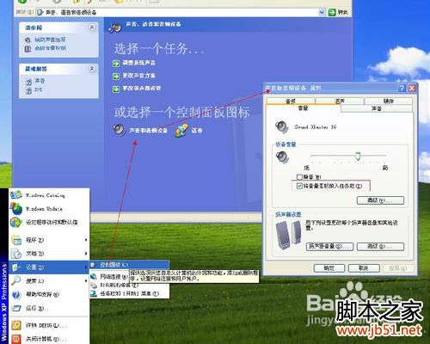Viewport: 430px width, 344px height.
Task: Click the 辅助声音选项 icon in See Also
Action: point(28,40)
